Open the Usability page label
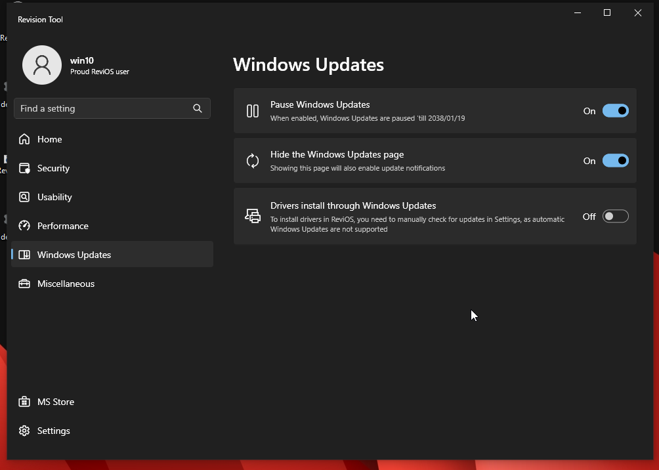Image resolution: width=659 pixels, height=470 pixels. pos(54,197)
